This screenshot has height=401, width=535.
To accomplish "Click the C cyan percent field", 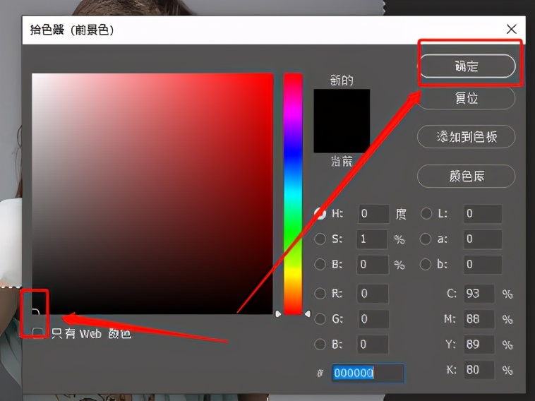I will point(479,294).
